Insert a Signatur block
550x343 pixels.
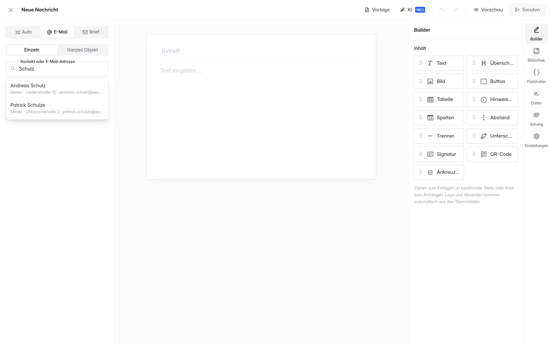pos(438,154)
